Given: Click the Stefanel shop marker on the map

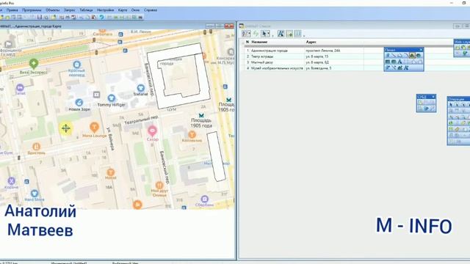Looking at the screenshot, I should coord(140,88).
